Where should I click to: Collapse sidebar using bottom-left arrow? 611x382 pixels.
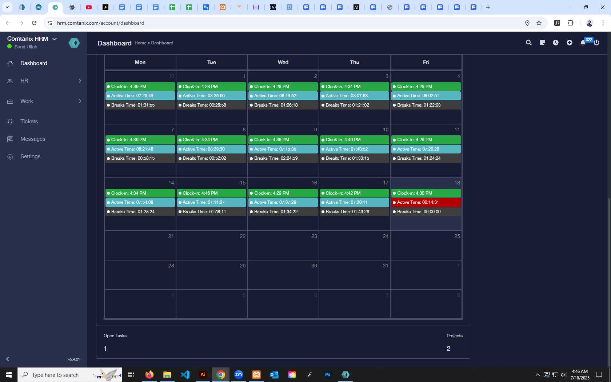pos(7,359)
